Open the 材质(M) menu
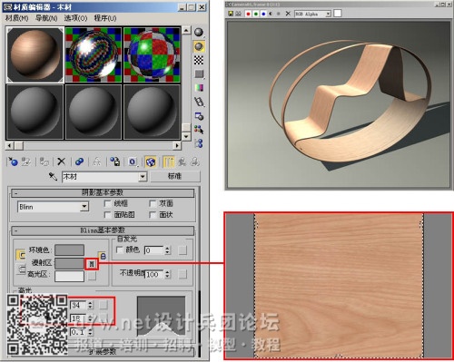 16,18
